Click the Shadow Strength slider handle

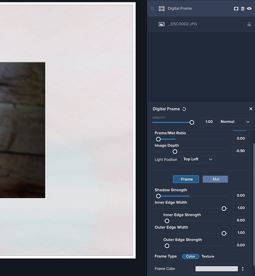click(158, 196)
